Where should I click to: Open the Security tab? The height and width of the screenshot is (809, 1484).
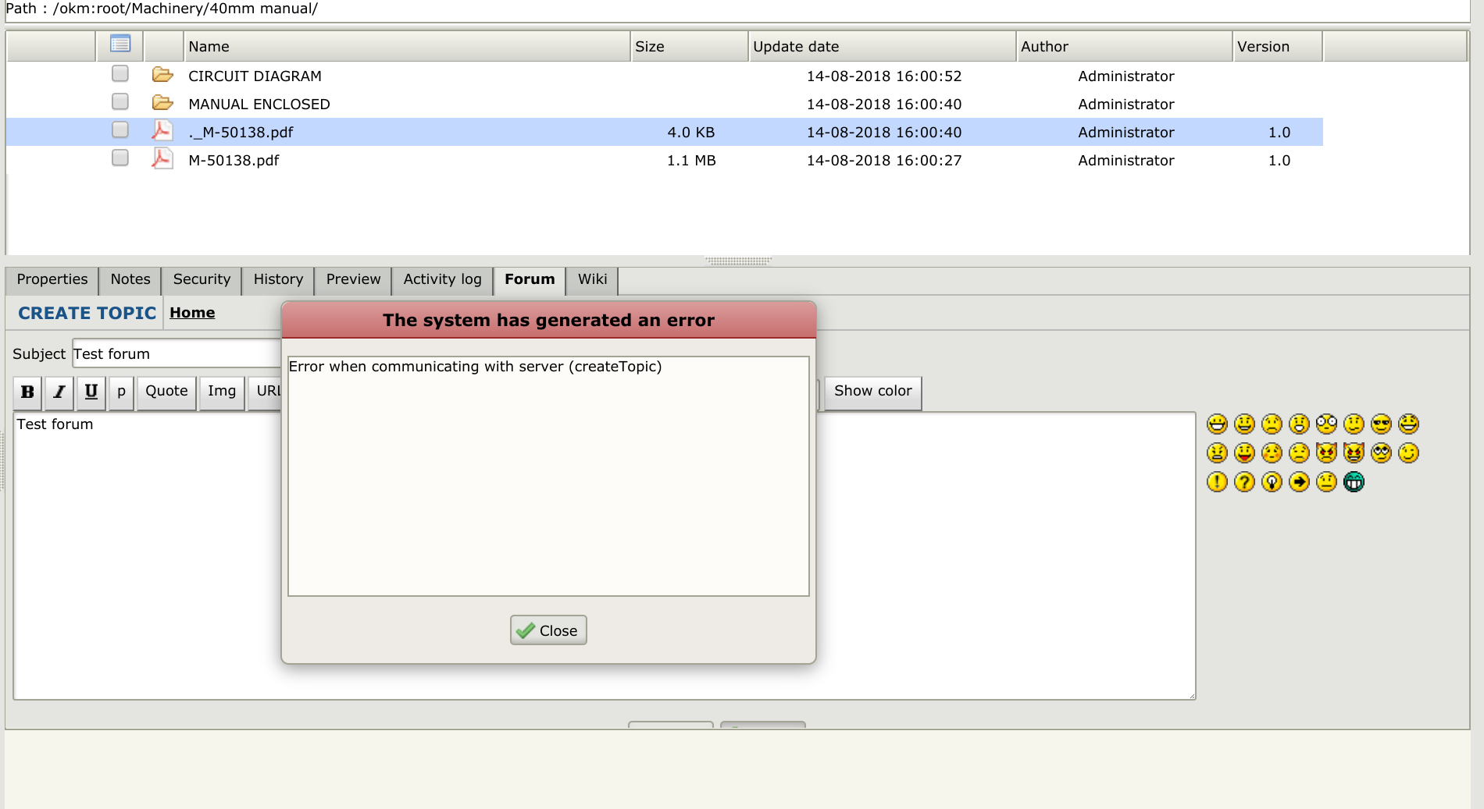(x=202, y=279)
